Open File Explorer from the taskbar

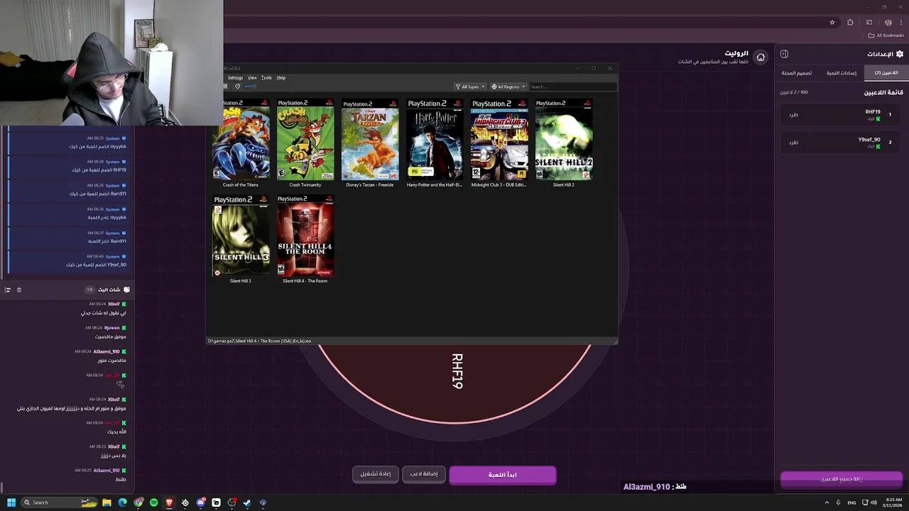coord(107,502)
